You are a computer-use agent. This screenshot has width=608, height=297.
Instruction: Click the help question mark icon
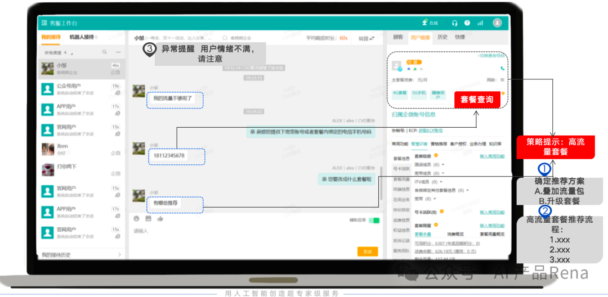[x=467, y=23]
